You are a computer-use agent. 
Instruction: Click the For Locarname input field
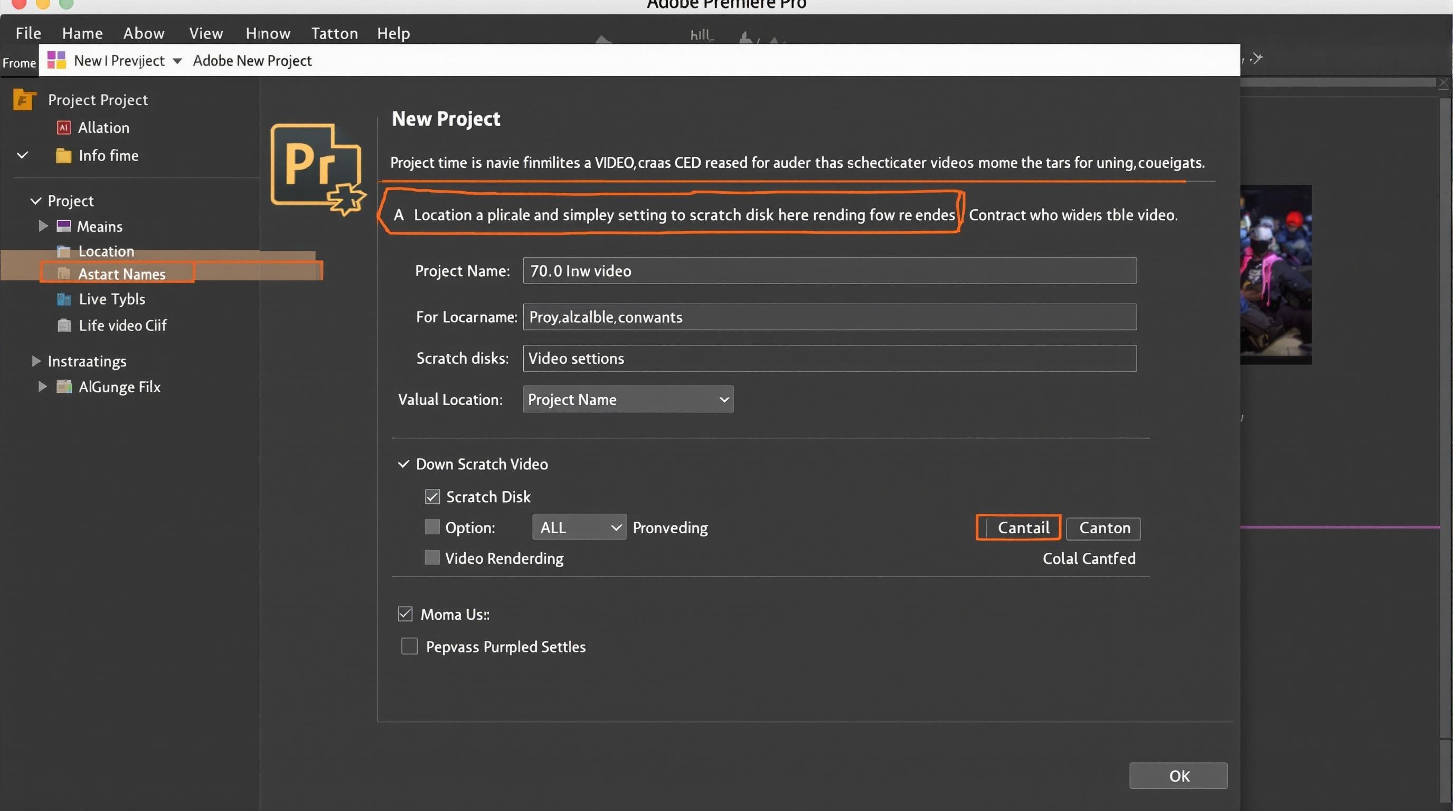tap(830, 317)
